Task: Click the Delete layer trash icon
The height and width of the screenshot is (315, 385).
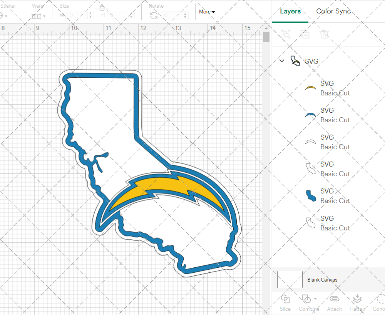Action: point(324,34)
